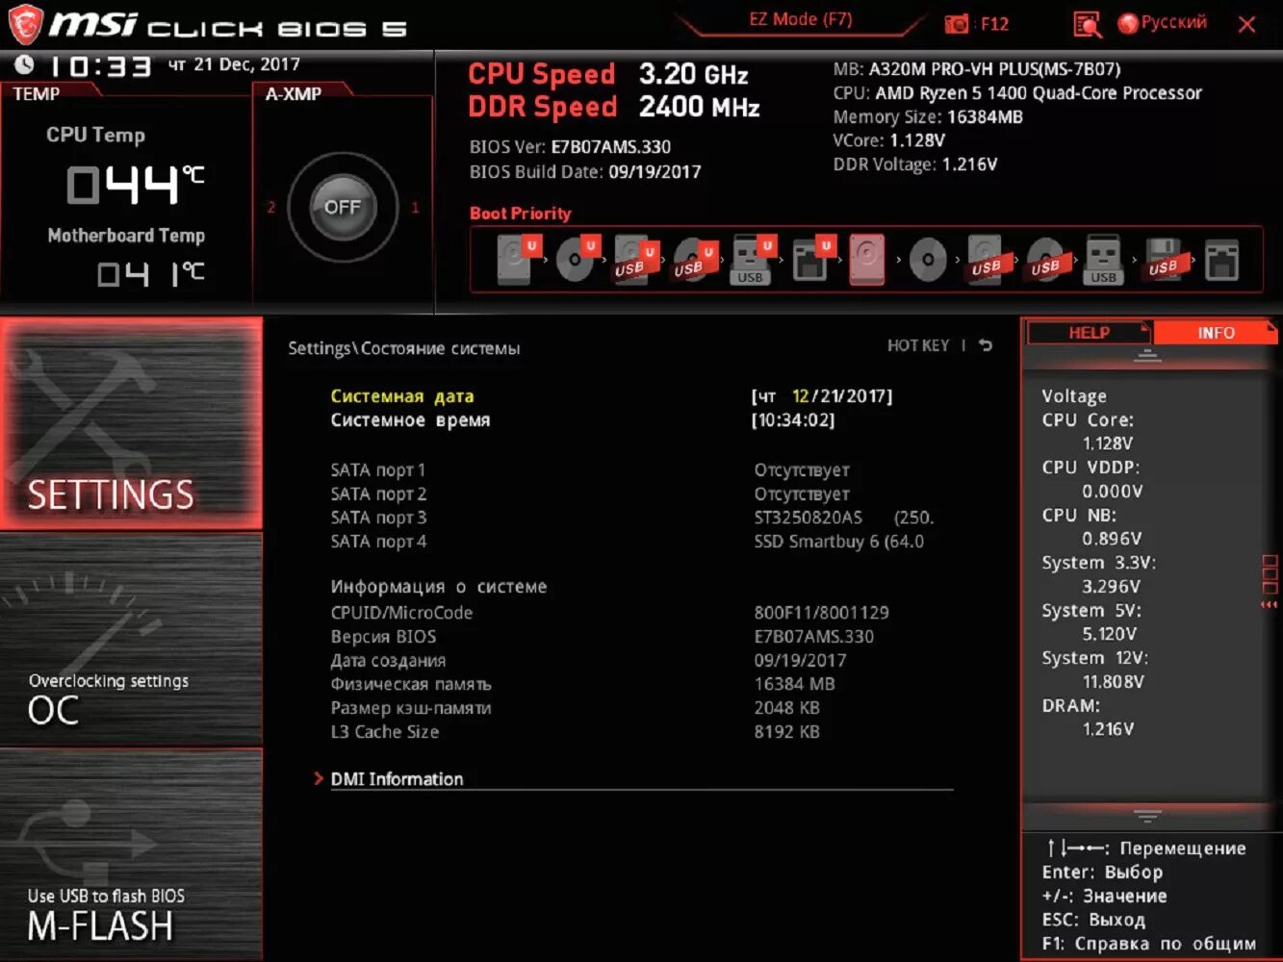Click the CPUID/MicroCode row

[611, 613]
